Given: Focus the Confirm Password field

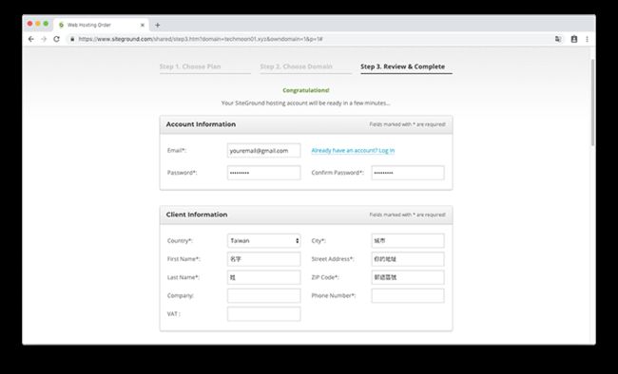Looking at the screenshot, I should [x=408, y=173].
